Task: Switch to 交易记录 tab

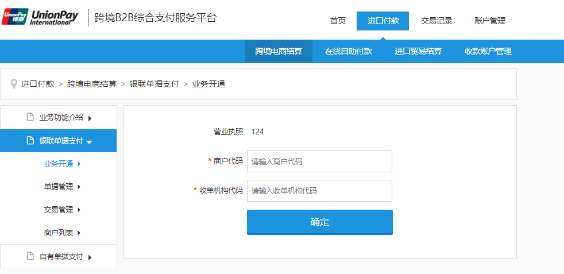Action: 436,21
